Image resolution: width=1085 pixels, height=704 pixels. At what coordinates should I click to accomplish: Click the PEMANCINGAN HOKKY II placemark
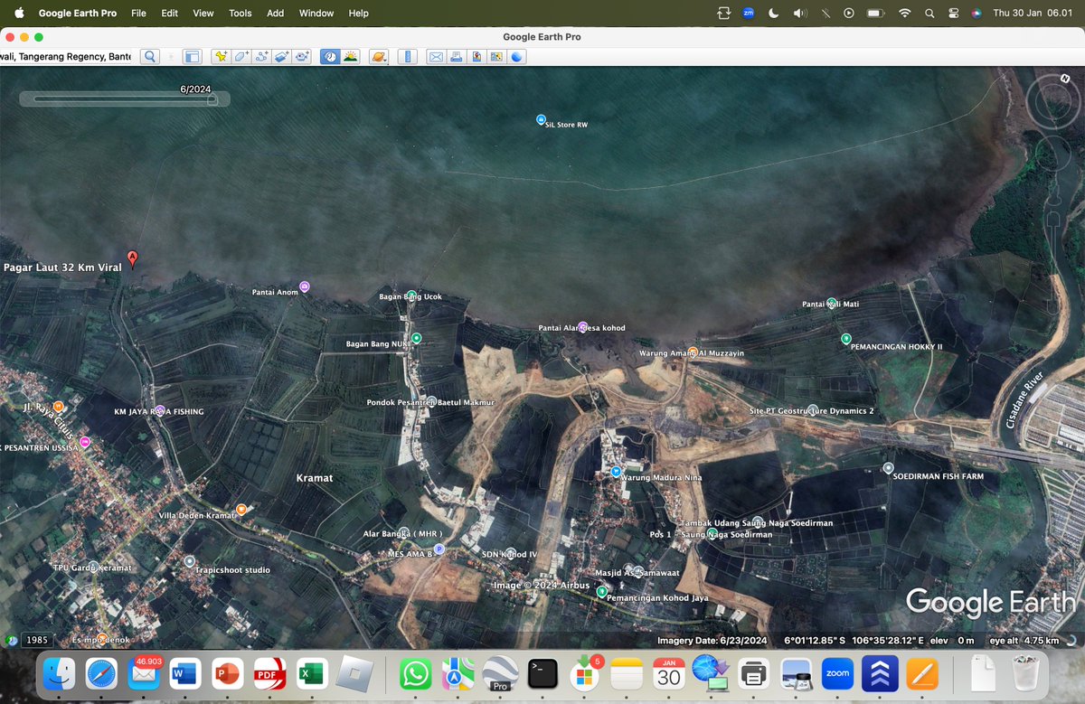tap(846, 339)
